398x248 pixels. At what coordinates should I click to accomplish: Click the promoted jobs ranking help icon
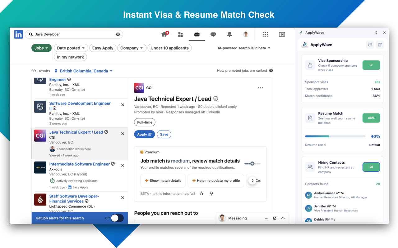(x=271, y=71)
